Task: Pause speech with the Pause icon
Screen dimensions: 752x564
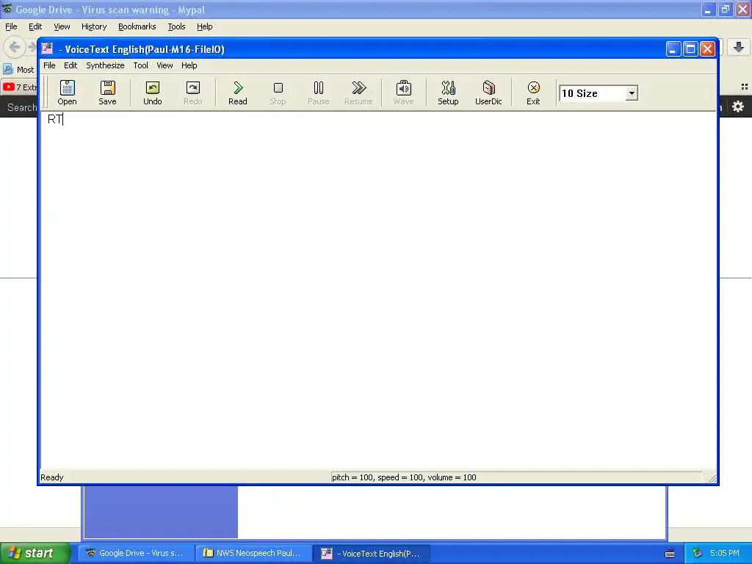Action: click(319, 93)
